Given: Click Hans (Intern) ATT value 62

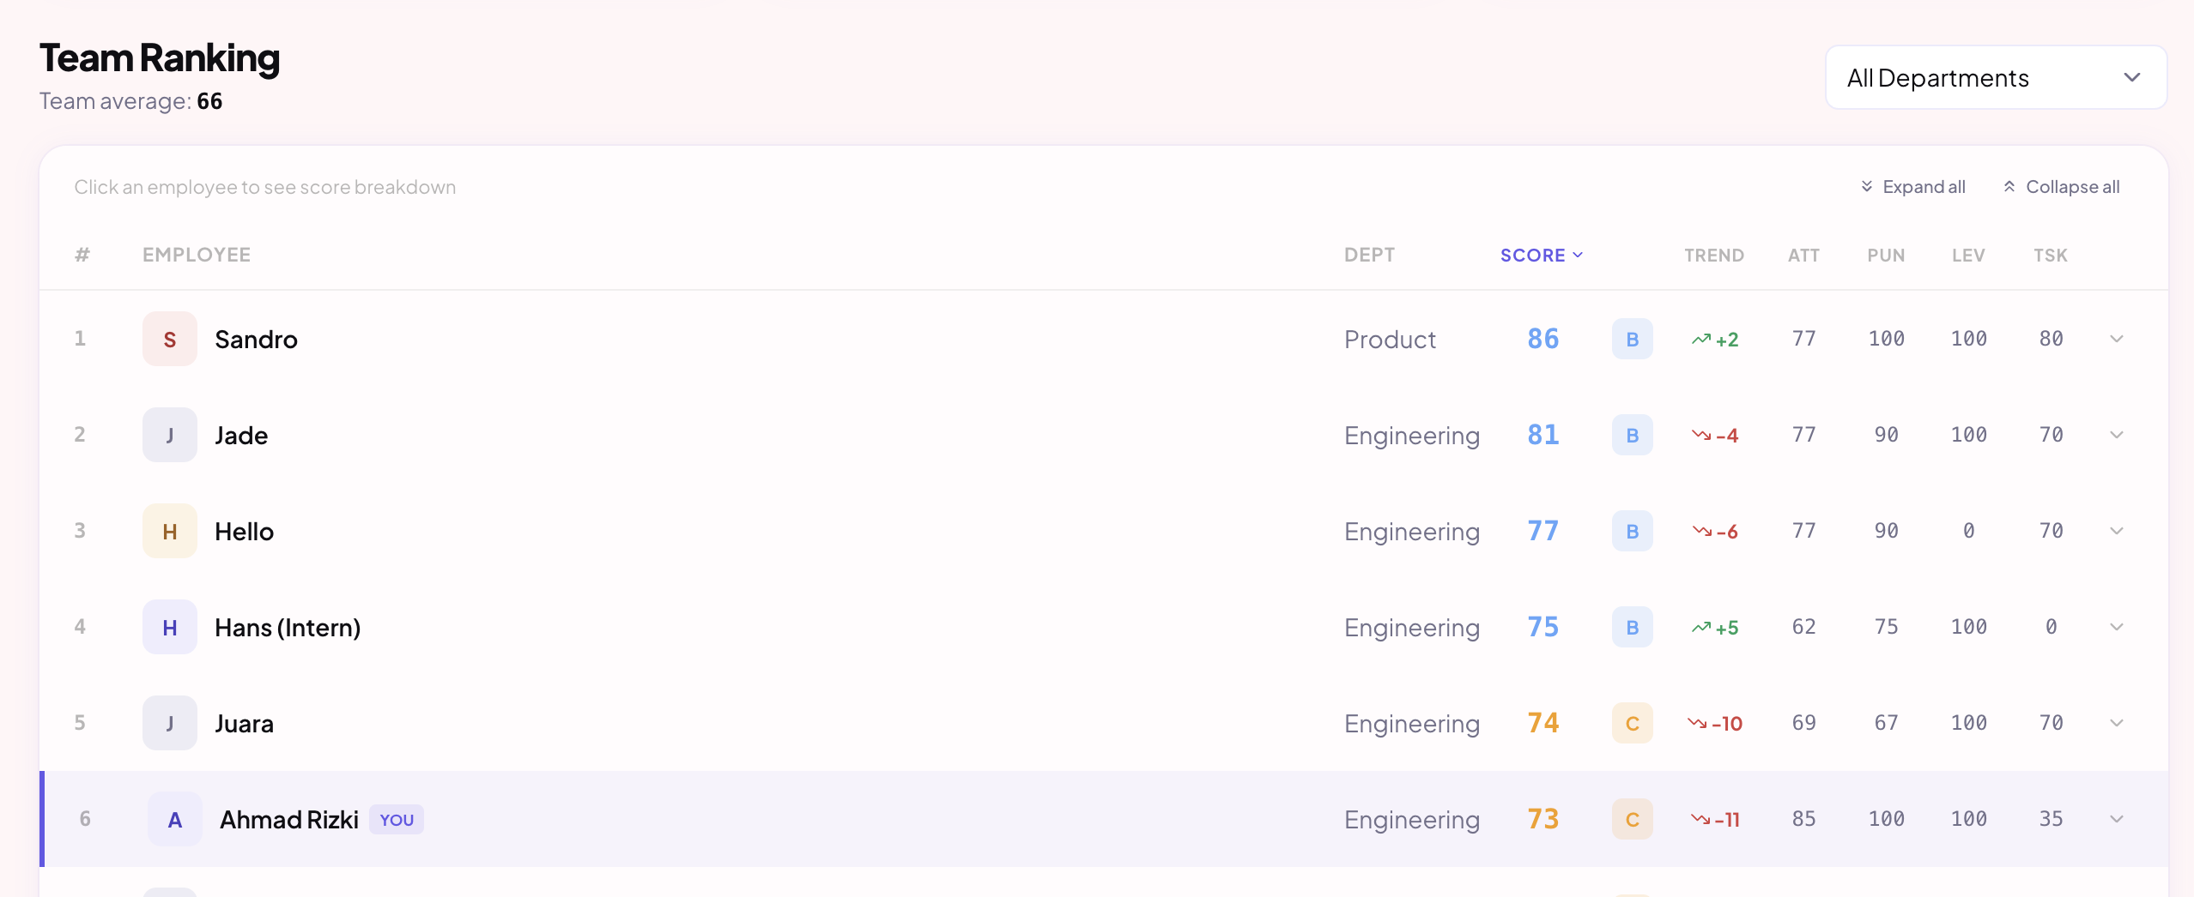Looking at the screenshot, I should coord(1804,627).
